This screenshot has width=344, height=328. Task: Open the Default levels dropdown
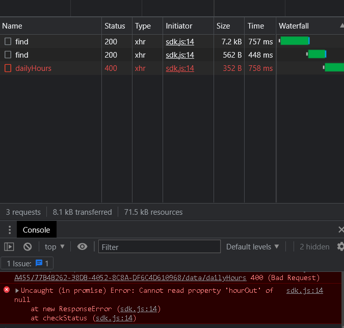point(252,247)
